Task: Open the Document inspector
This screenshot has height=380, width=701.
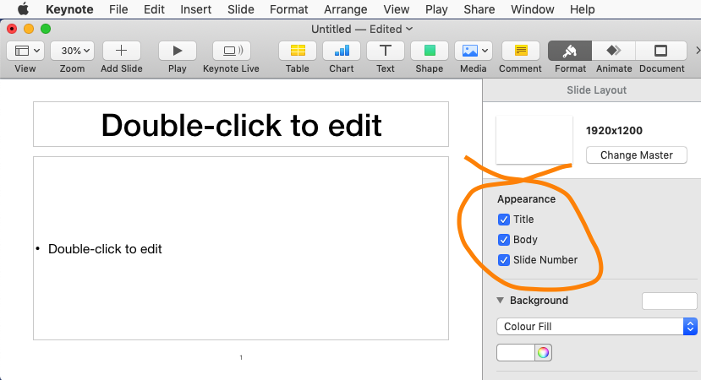Action: [661, 51]
